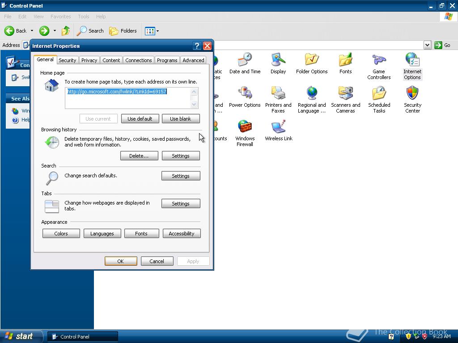Click the green Back arrow icon
The image size is (458, 343).
click(x=9, y=31)
